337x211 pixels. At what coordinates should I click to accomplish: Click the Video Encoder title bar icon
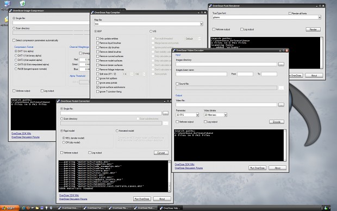[x=174, y=51]
